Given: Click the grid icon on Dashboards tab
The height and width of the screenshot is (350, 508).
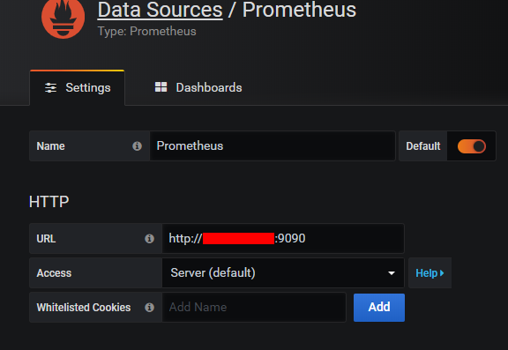Looking at the screenshot, I should tap(161, 87).
